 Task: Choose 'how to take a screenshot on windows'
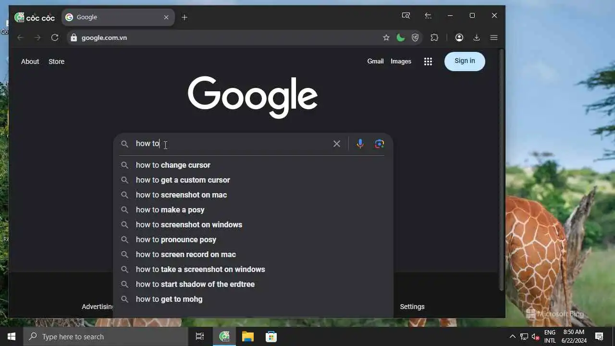coord(253,269)
